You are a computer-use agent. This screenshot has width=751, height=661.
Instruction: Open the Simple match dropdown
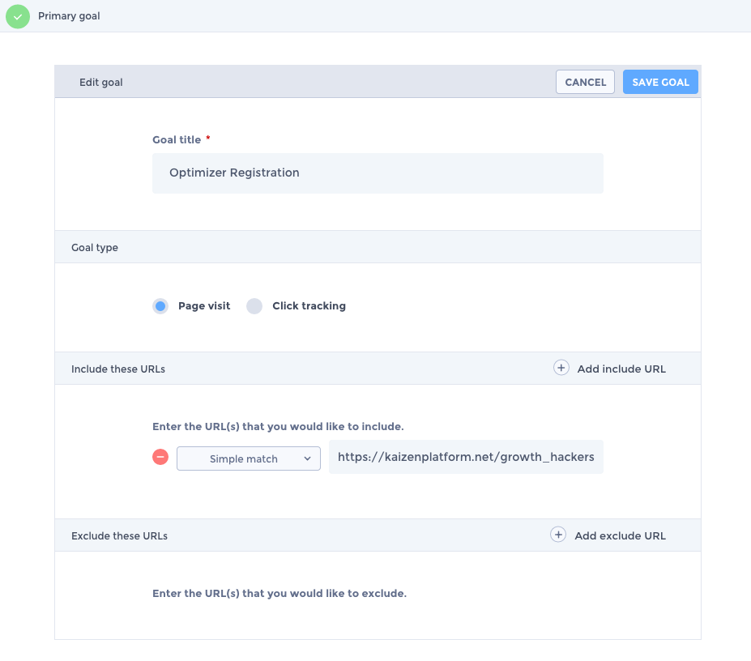coord(249,458)
